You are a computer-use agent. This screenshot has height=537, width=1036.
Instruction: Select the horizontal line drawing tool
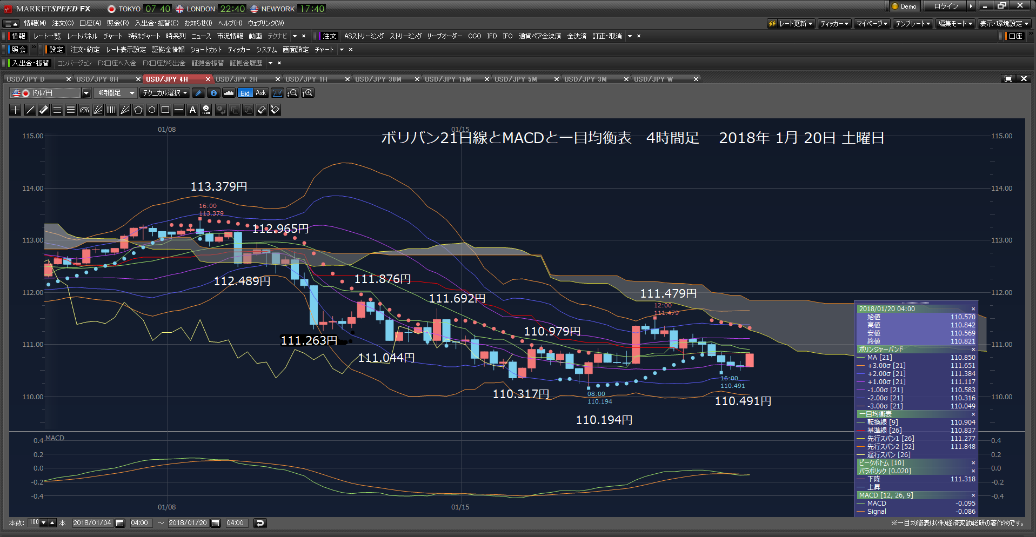179,110
